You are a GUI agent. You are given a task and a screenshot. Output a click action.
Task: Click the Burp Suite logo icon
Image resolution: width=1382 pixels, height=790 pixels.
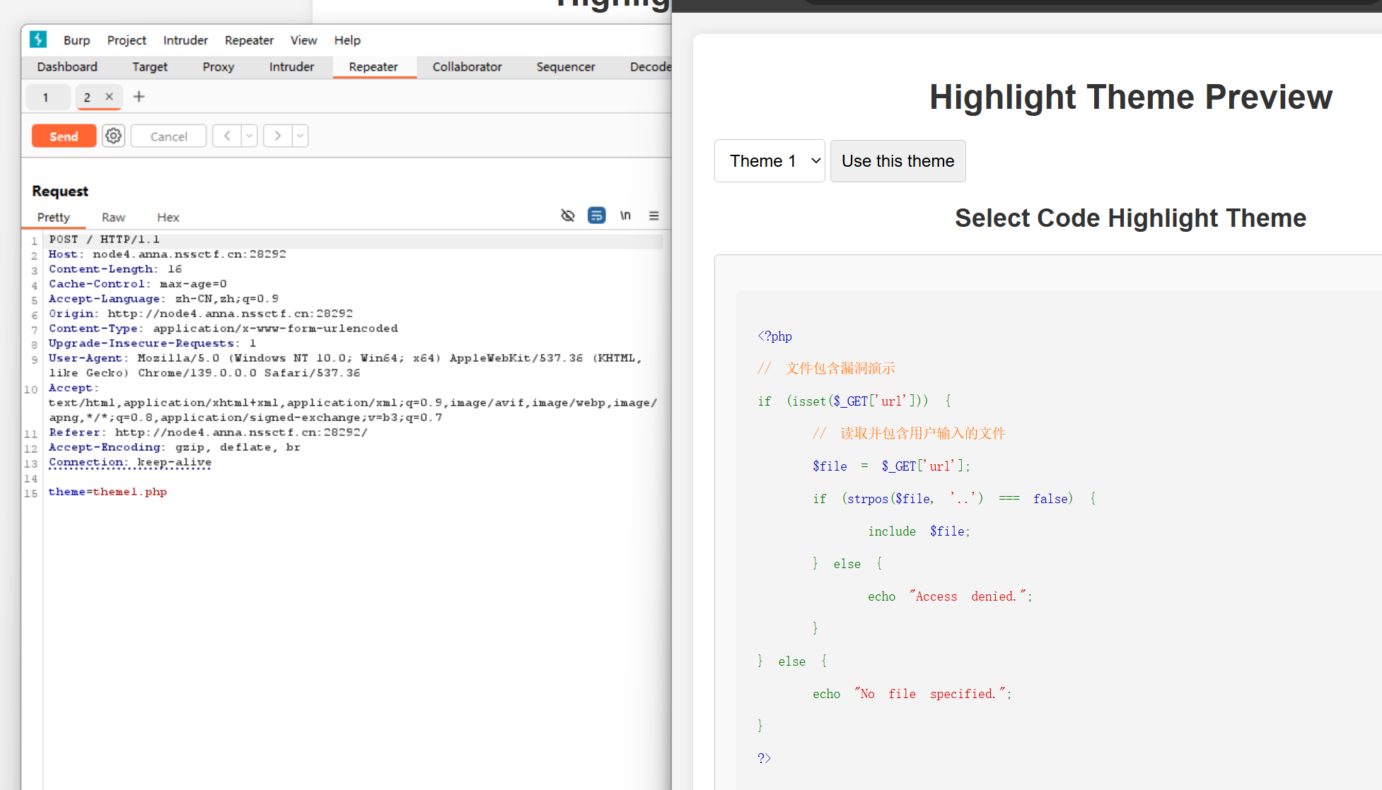[x=38, y=40]
